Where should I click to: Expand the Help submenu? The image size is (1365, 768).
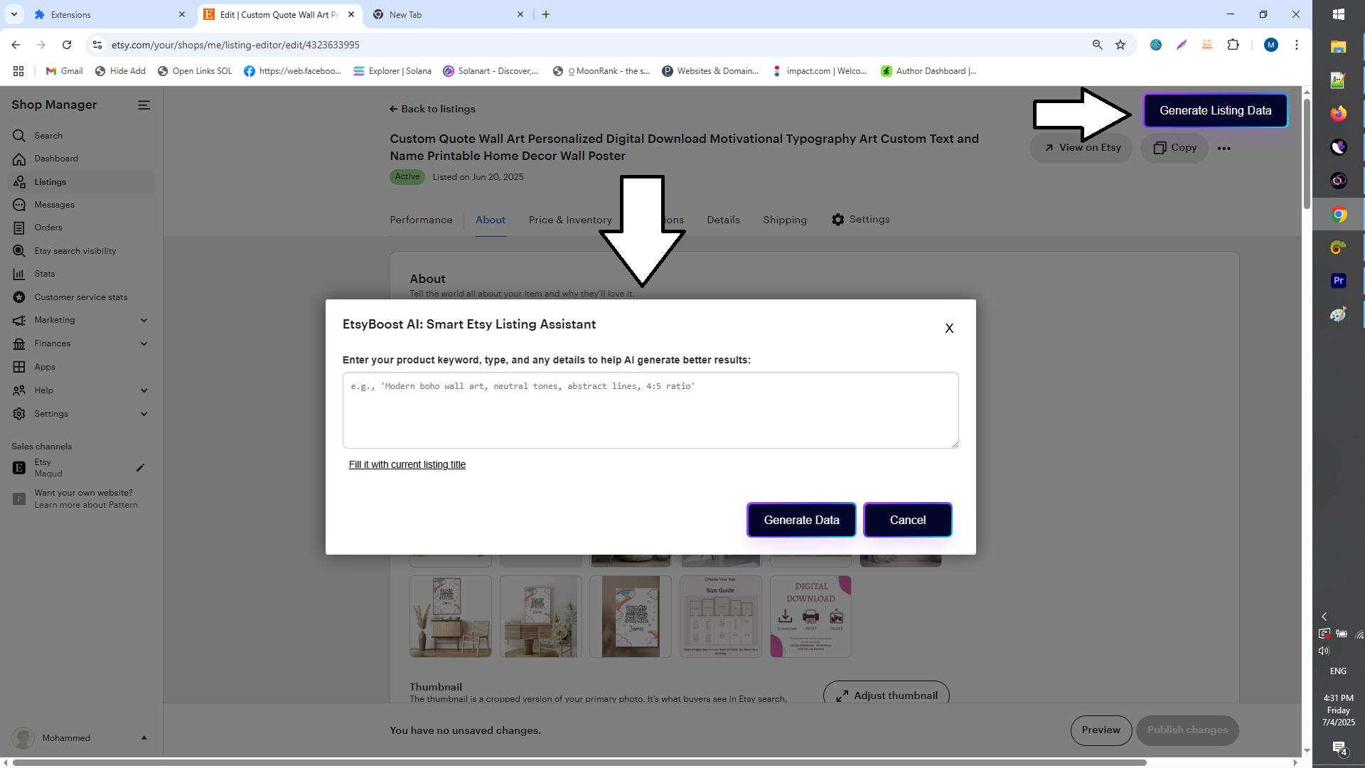click(144, 390)
